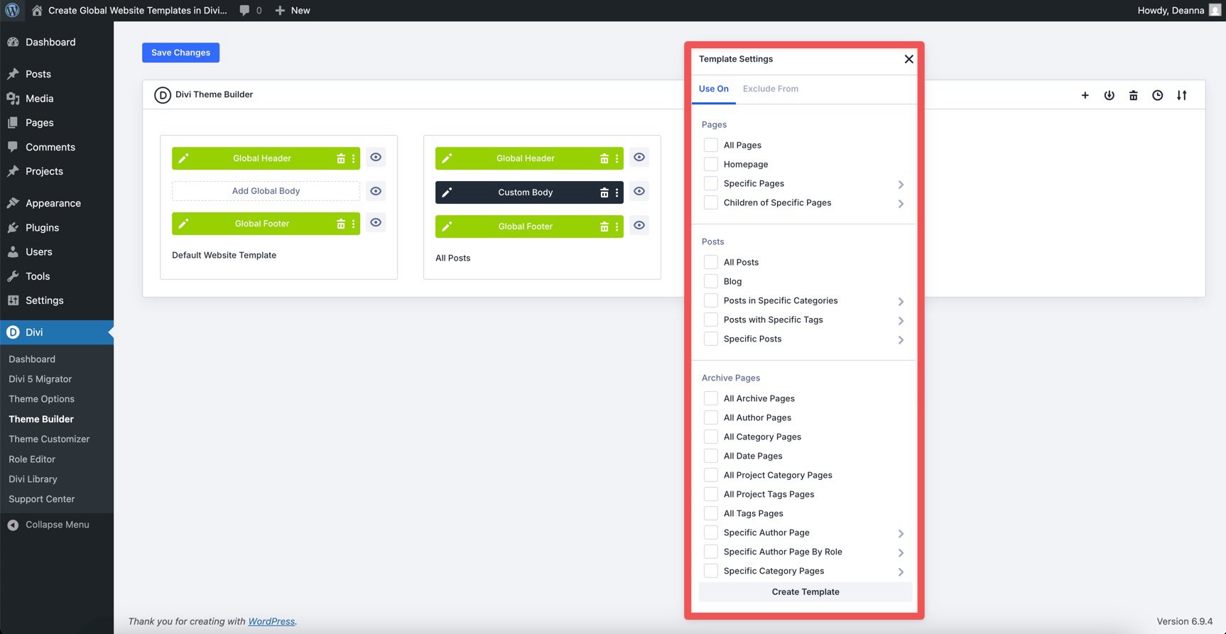Image resolution: width=1226 pixels, height=634 pixels.
Task: Expand Specific Author Page chevron
Action: tap(901, 534)
